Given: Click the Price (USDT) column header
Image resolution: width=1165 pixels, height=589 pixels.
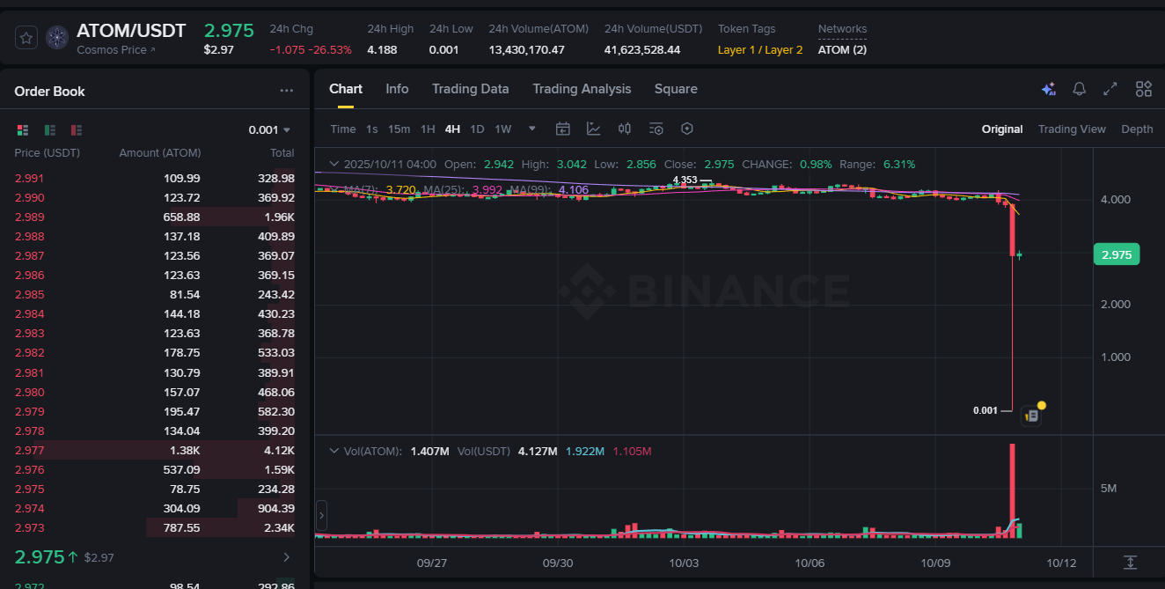Looking at the screenshot, I should coord(47,153).
